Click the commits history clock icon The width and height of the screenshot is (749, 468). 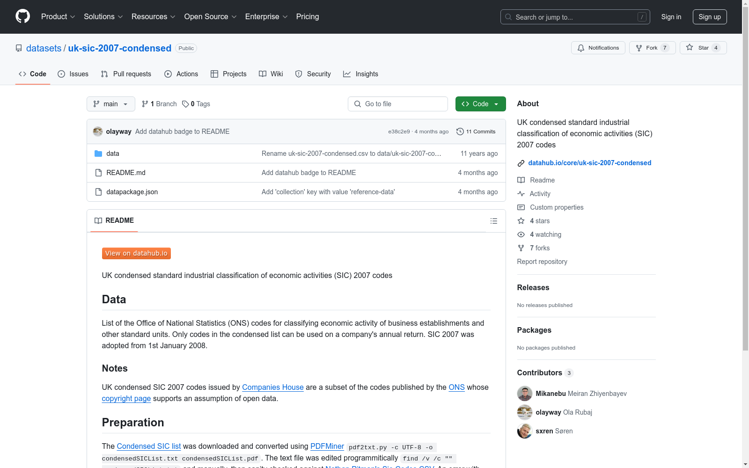[460, 132]
